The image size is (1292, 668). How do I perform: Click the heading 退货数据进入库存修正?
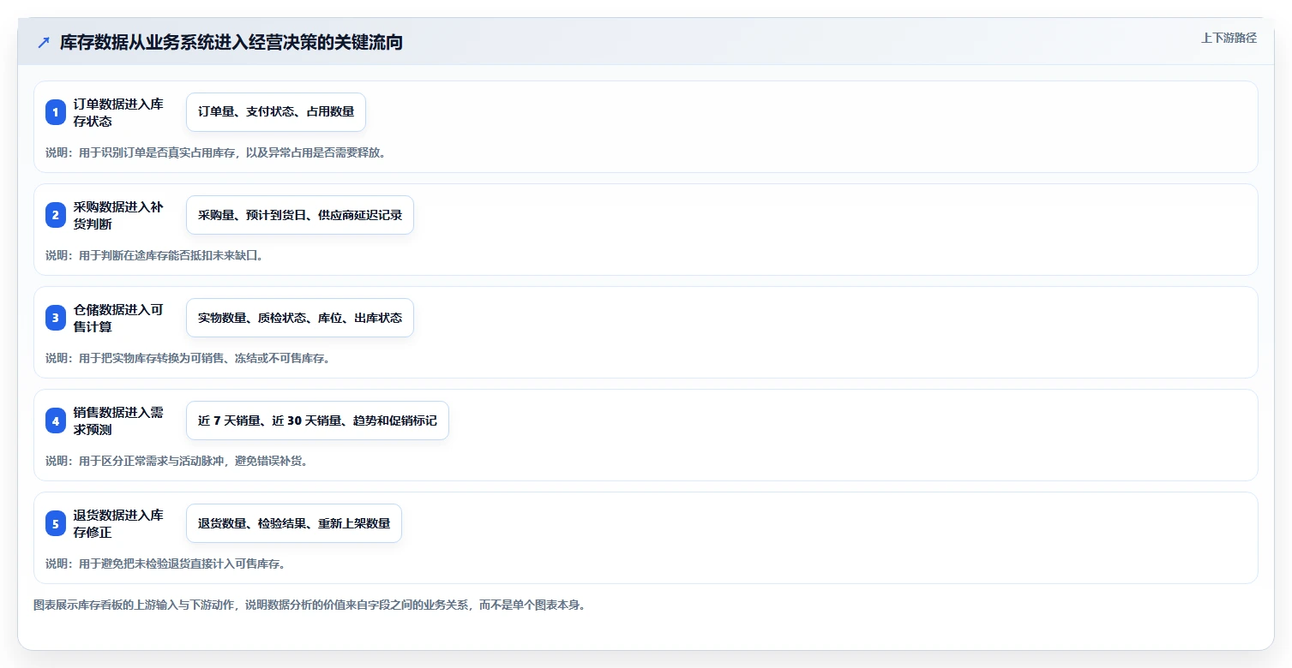pos(118,523)
